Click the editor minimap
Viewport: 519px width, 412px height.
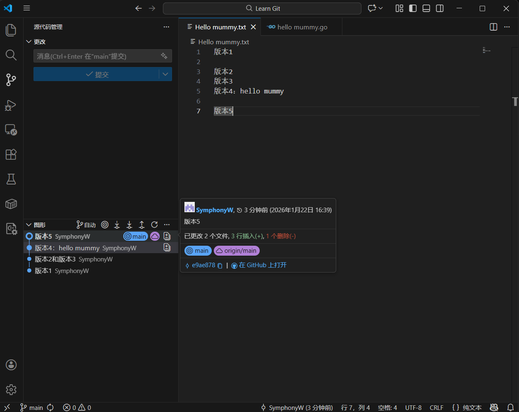point(486,50)
